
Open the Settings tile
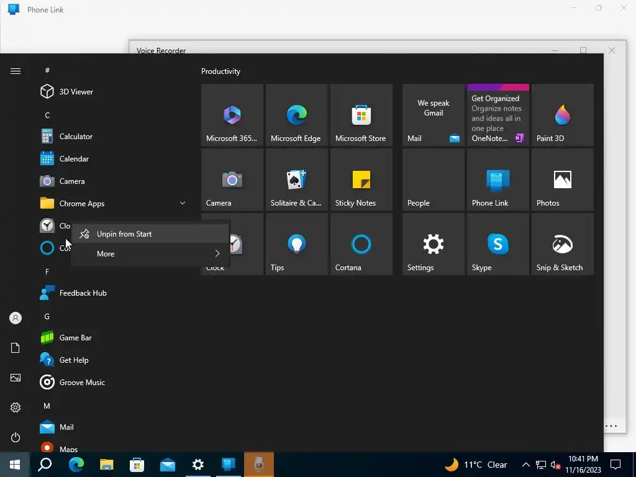click(433, 243)
